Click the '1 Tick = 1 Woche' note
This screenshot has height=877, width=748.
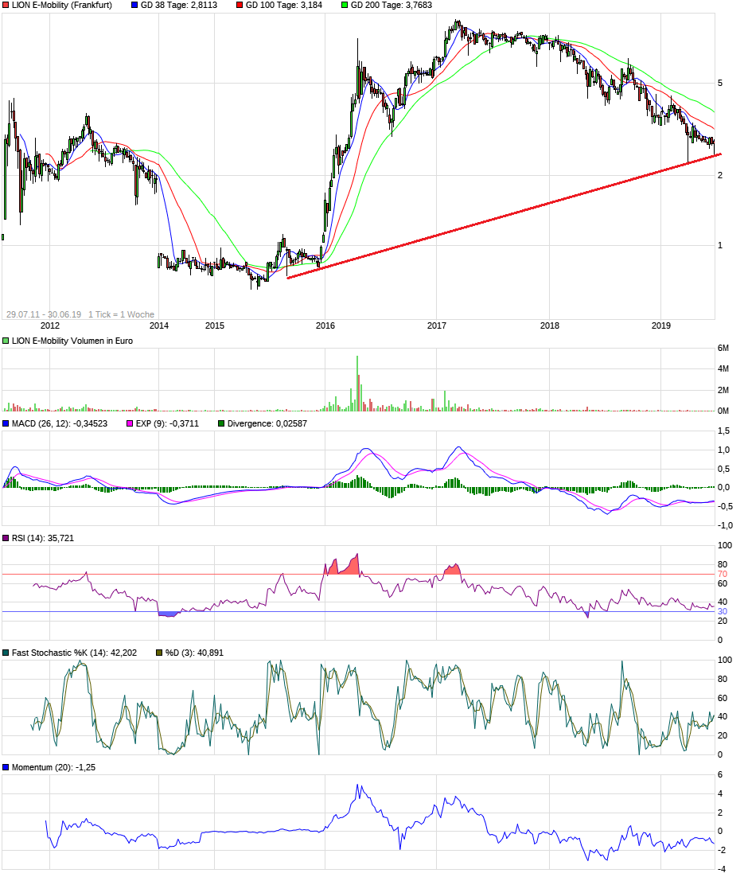[x=122, y=314]
